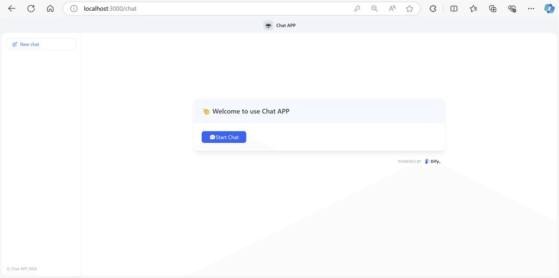This screenshot has width=559, height=278.
Task: View site information icon in address bar
Action: [x=74, y=8]
